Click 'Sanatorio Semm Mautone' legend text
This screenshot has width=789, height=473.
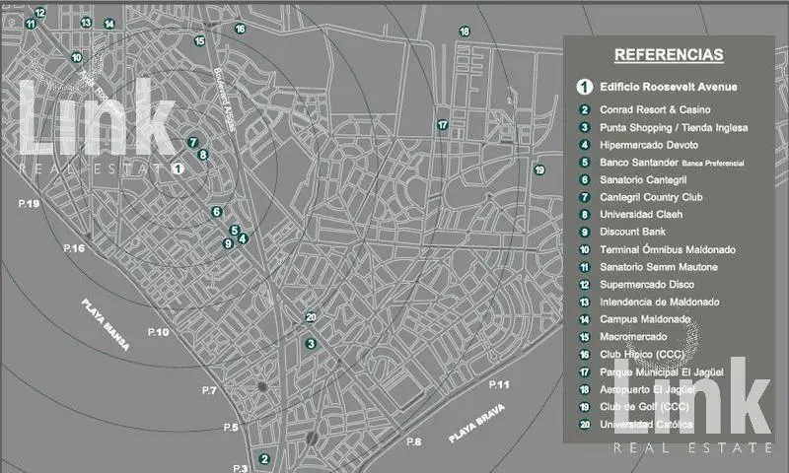(659, 267)
